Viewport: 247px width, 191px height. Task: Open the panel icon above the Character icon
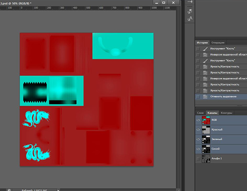click(x=190, y=11)
